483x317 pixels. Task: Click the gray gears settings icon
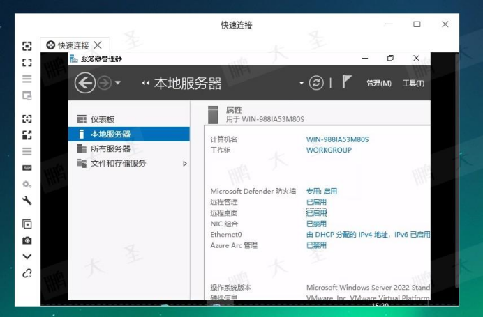pos(27,185)
